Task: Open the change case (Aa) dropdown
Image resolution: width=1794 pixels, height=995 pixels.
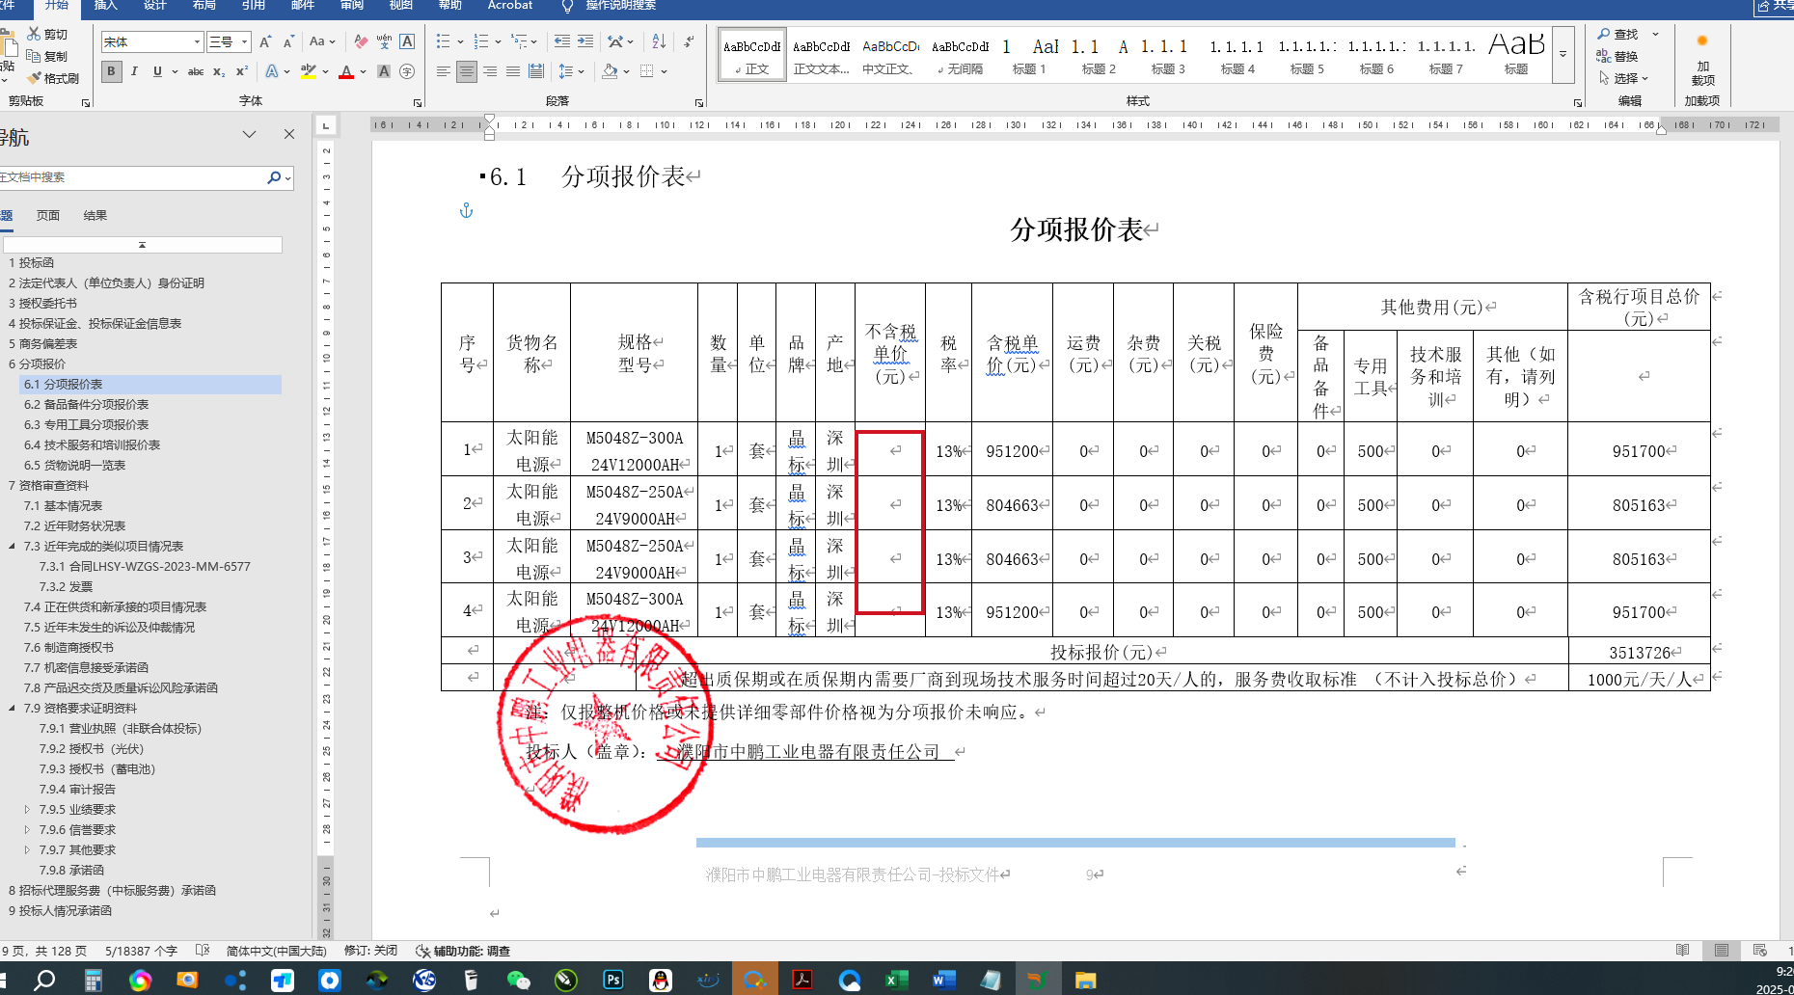Action: [x=322, y=41]
